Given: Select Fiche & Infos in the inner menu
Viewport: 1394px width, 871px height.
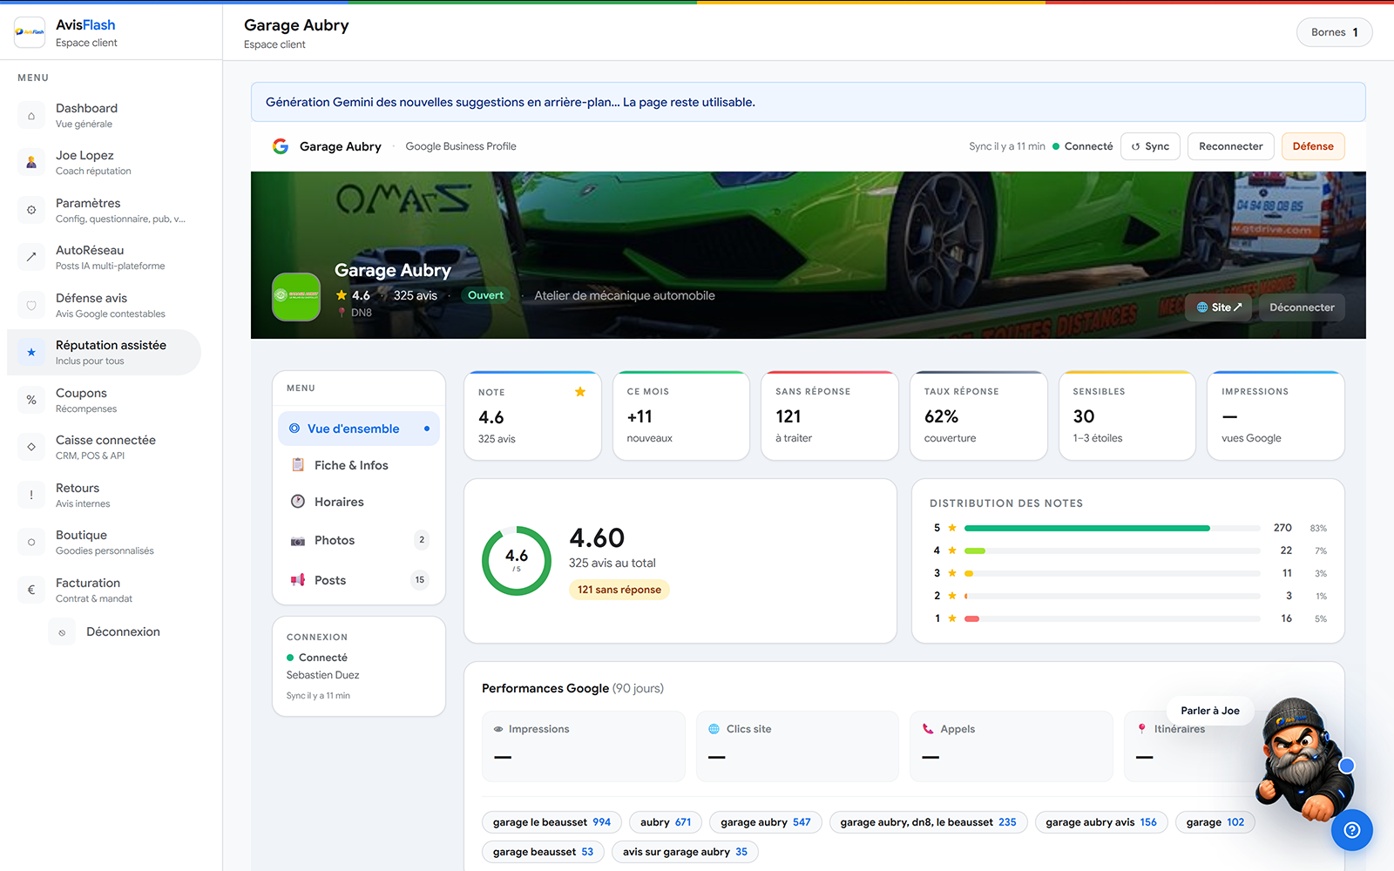Looking at the screenshot, I should click(x=359, y=465).
